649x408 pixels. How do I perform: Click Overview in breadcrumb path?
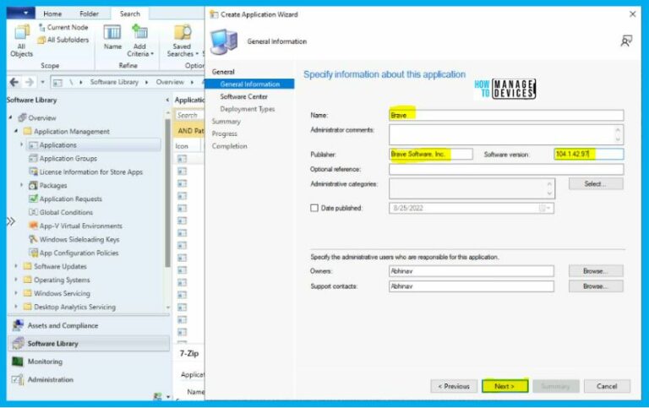point(170,82)
